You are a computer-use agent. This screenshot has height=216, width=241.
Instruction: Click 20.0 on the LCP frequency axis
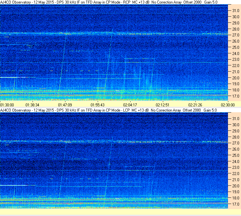tap(235, 186)
